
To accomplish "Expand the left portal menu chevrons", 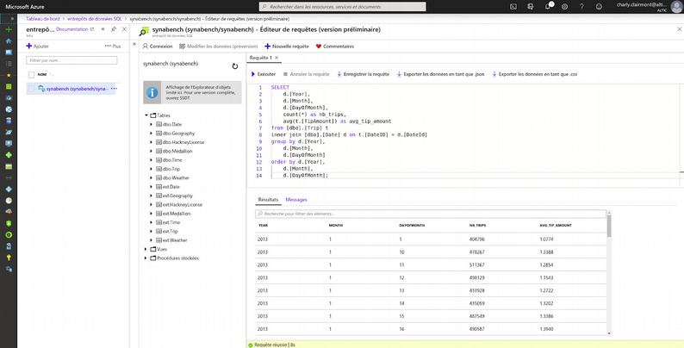I will coord(12,19).
